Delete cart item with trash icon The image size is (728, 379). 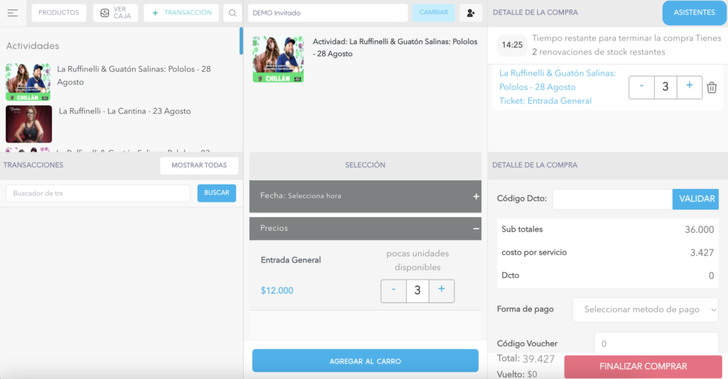pyautogui.click(x=712, y=87)
